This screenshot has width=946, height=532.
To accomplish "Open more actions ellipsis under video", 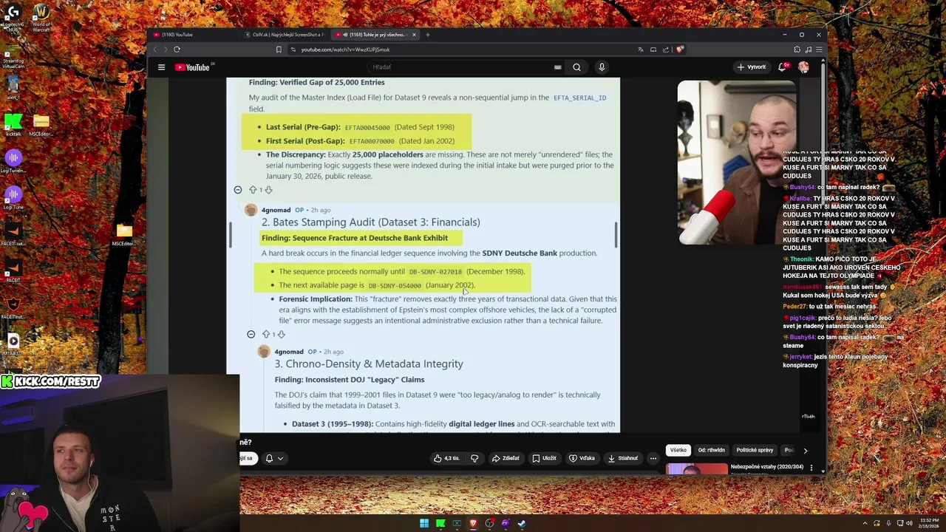I will [653, 458].
